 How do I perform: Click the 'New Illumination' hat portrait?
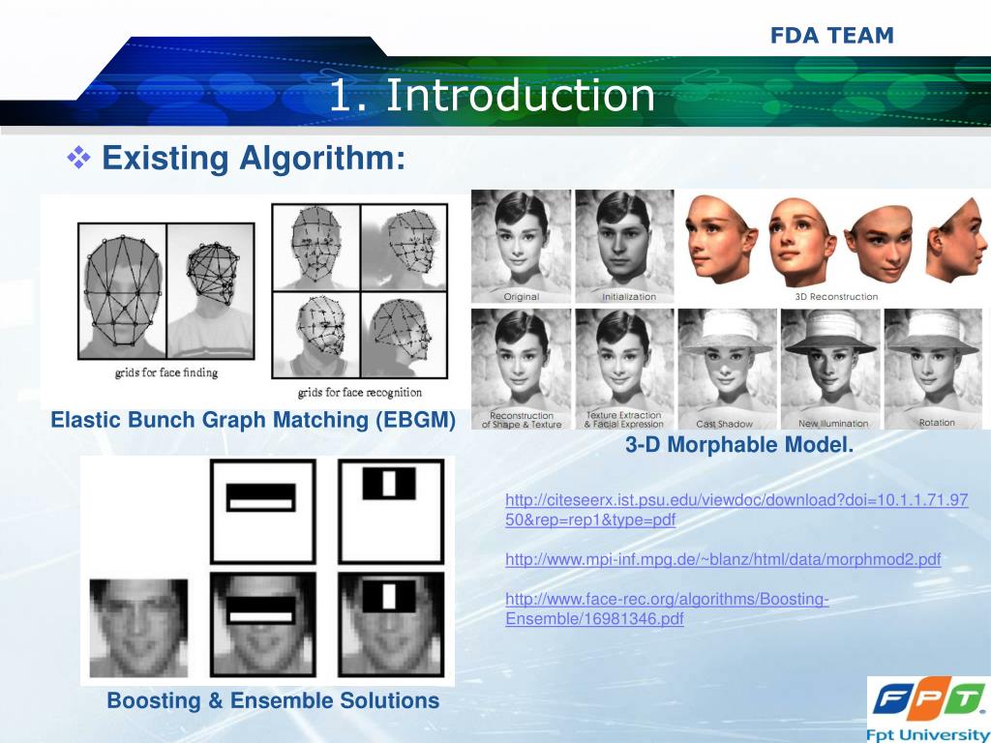830,369
